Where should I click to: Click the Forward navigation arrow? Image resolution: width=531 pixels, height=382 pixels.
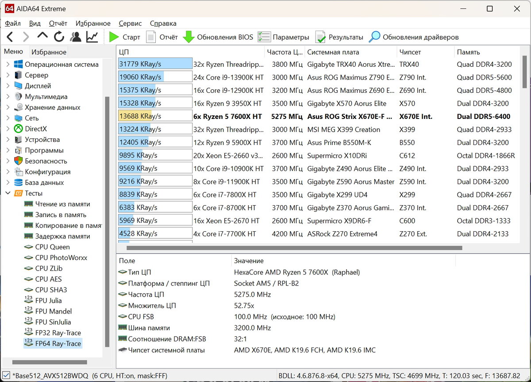pos(26,37)
